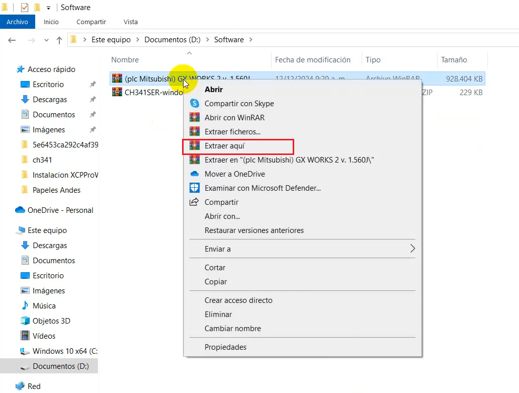Viewport: 519px width, 393px height.
Task: Click the chevron after Este equipo in path
Action: coord(138,40)
